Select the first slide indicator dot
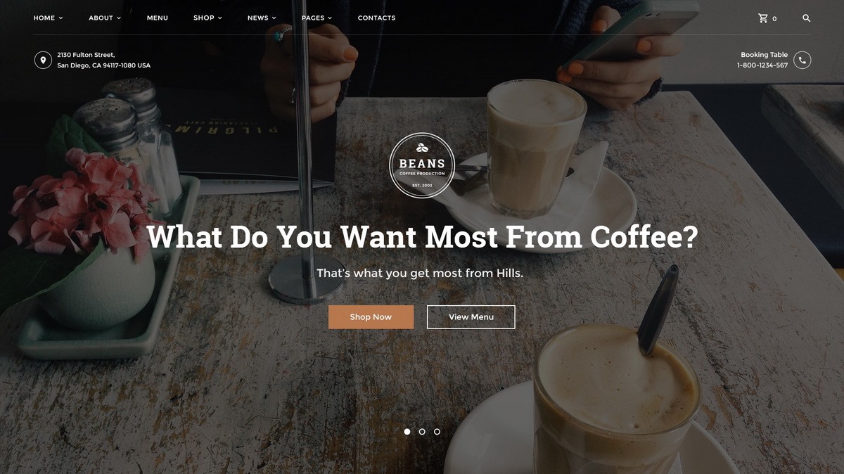844x474 pixels. point(407,432)
